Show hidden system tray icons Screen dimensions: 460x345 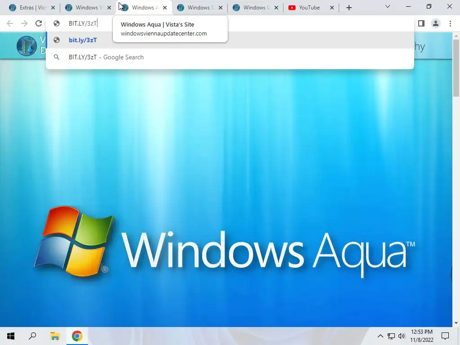(x=380, y=336)
